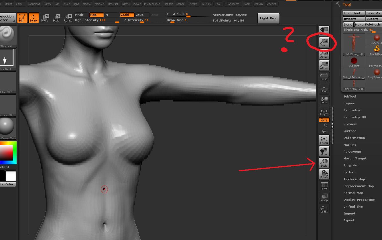Click the Zoom canvas icon
382x240 pixels.
pos(324,42)
